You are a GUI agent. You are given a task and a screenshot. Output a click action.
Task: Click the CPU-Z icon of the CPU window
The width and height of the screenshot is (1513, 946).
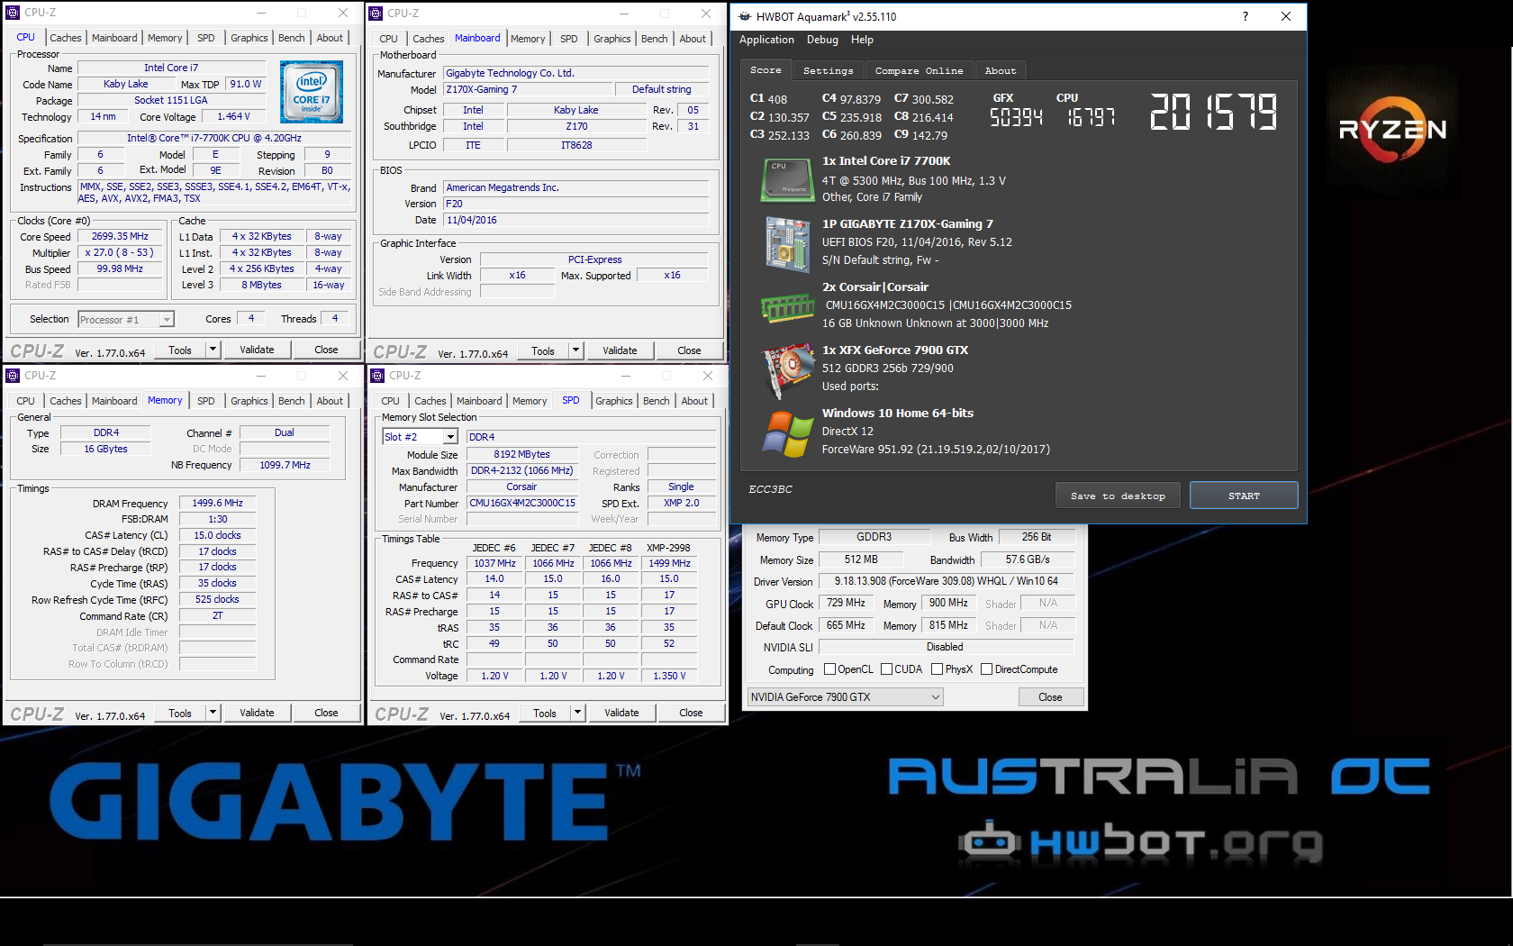pyautogui.click(x=13, y=13)
